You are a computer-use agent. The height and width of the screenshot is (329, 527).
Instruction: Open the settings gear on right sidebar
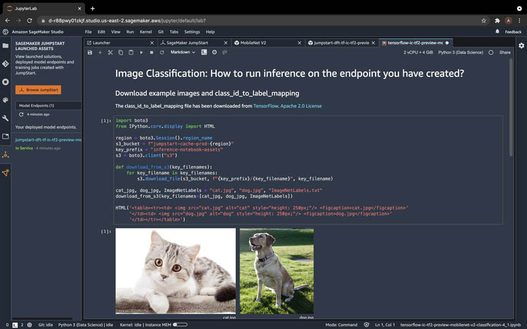[521, 45]
